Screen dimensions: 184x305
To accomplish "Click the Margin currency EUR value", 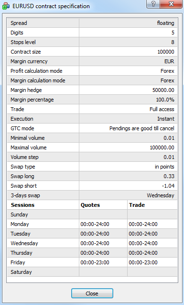I will pyautogui.click(x=169, y=61).
